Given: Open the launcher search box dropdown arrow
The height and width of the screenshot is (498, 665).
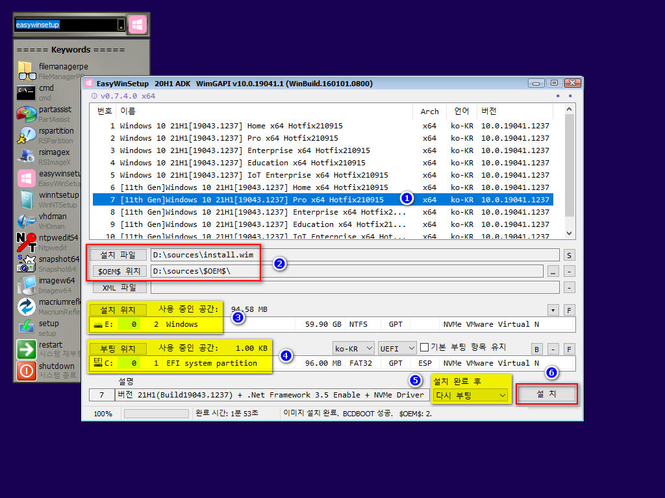Looking at the screenshot, I should [x=121, y=25].
